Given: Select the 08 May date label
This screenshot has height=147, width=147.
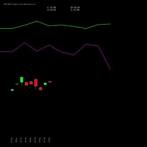Looking at the screenshot, I should (44, 140).
